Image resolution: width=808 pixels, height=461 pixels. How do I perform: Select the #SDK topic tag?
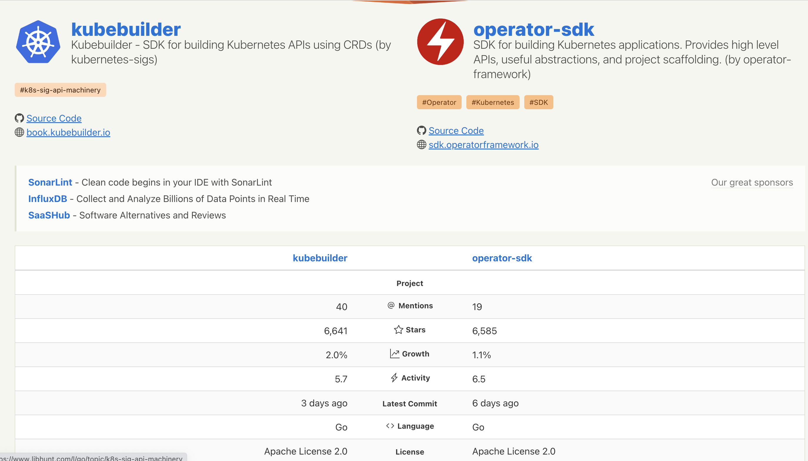point(538,102)
